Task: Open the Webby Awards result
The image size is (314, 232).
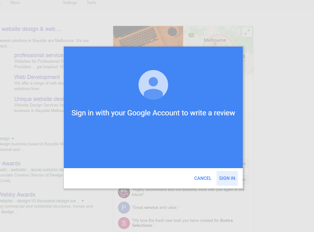Action: [x=17, y=195]
